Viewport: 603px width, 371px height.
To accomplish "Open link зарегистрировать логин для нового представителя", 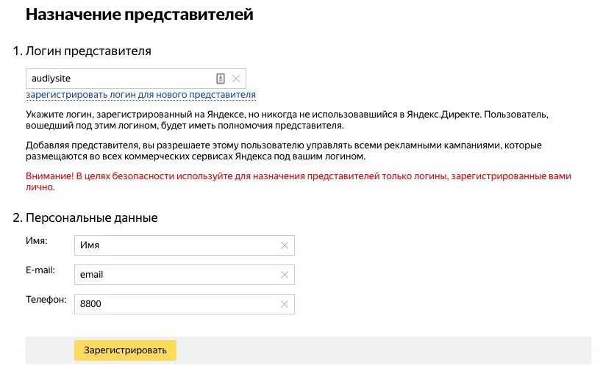I will coord(140,95).
